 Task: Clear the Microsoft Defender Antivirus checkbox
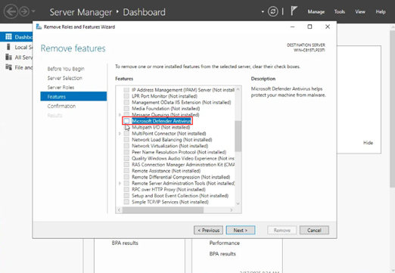126,121
